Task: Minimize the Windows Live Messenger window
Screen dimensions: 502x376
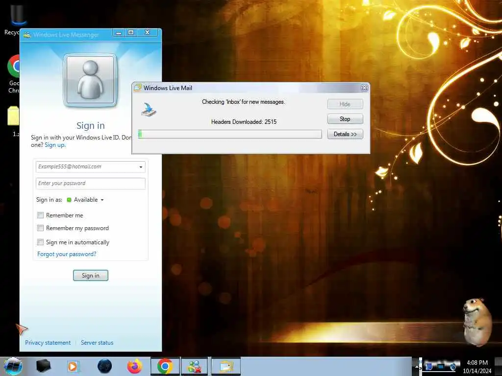Action: (119, 33)
